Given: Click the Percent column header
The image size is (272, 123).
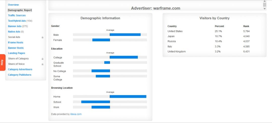Looking at the screenshot, I should [219, 26].
